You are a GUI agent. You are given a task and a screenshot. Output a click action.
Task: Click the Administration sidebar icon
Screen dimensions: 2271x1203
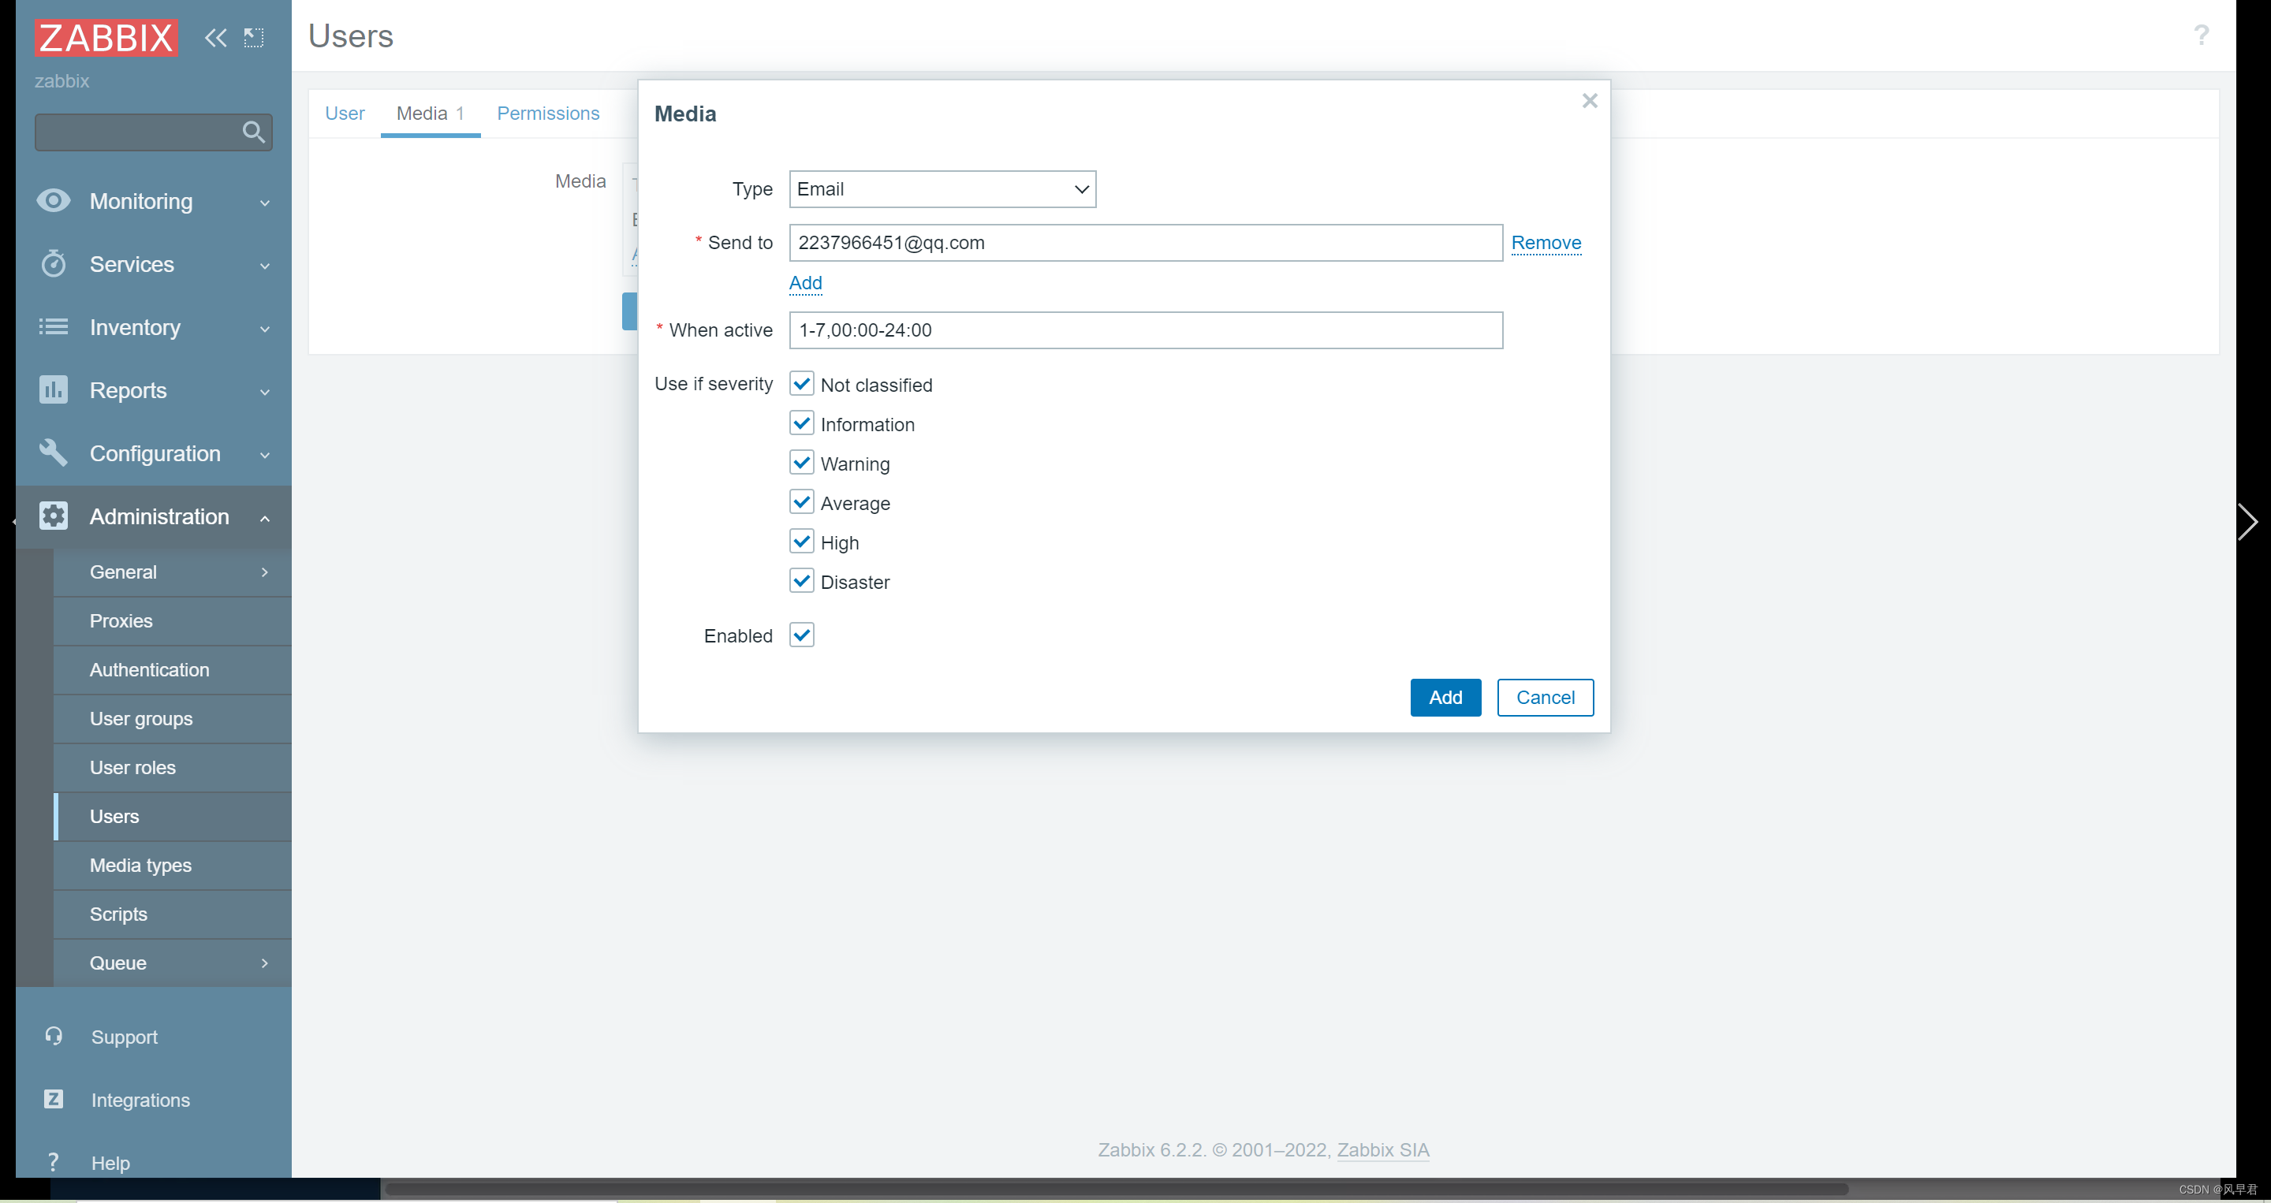click(x=53, y=515)
